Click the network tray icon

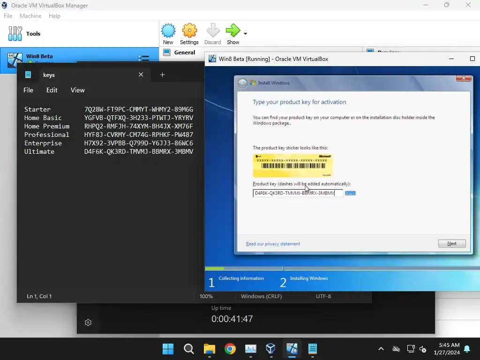coord(411,349)
